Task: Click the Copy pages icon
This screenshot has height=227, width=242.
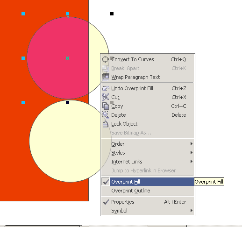Action: [106, 106]
